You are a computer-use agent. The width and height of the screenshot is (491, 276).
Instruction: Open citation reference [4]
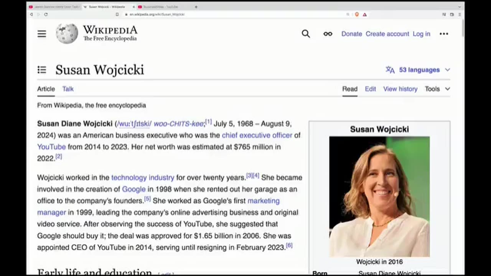pos(256,176)
